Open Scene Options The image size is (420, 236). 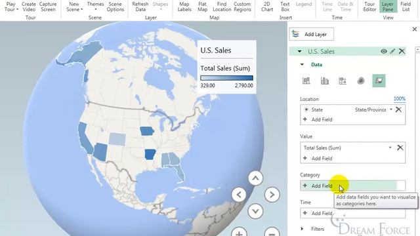[x=115, y=7]
